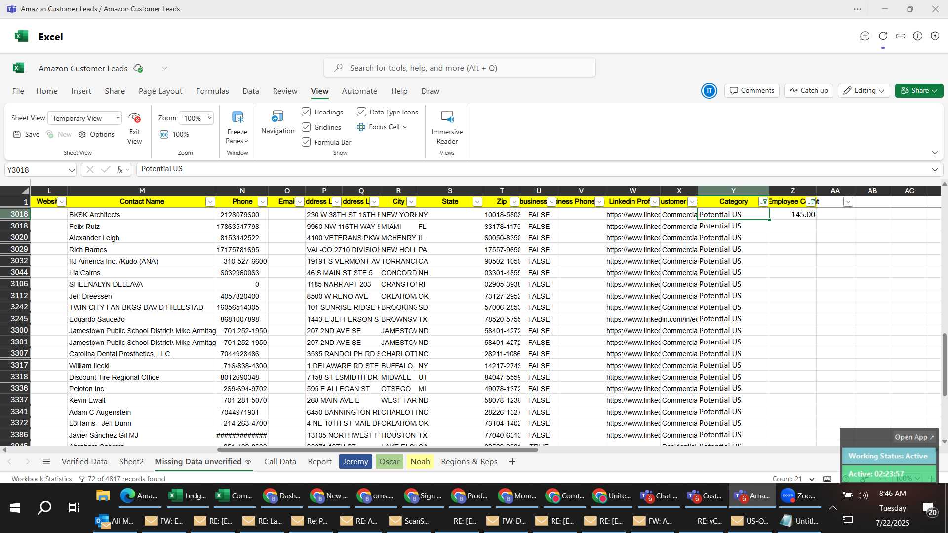Open the Navigation pane icon
This screenshot has width=948, height=533.
277,116
